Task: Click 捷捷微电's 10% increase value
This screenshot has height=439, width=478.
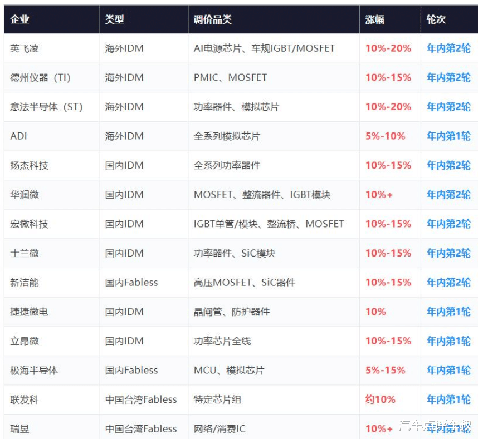Action: point(375,312)
